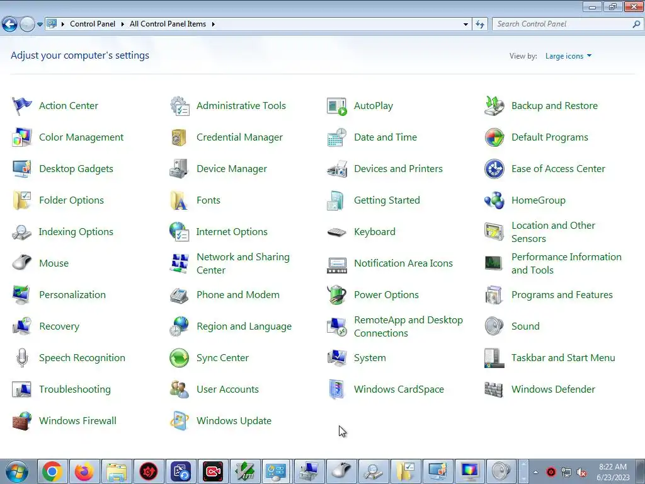Viewport: 645px width, 484px height.
Task: Open the Windows Start button
Action: (17, 471)
